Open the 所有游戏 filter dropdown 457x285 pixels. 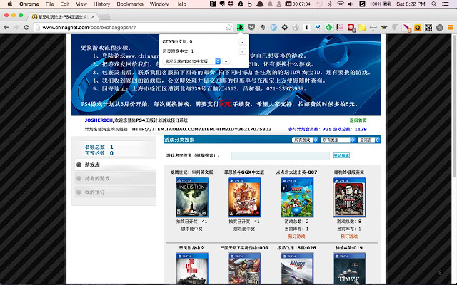point(305,140)
